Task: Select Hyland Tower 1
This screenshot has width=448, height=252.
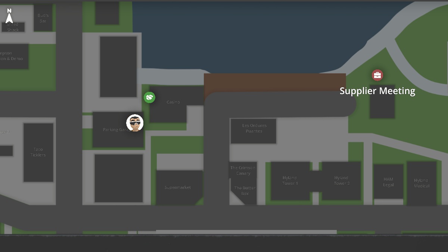Action: tap(290, 180)
